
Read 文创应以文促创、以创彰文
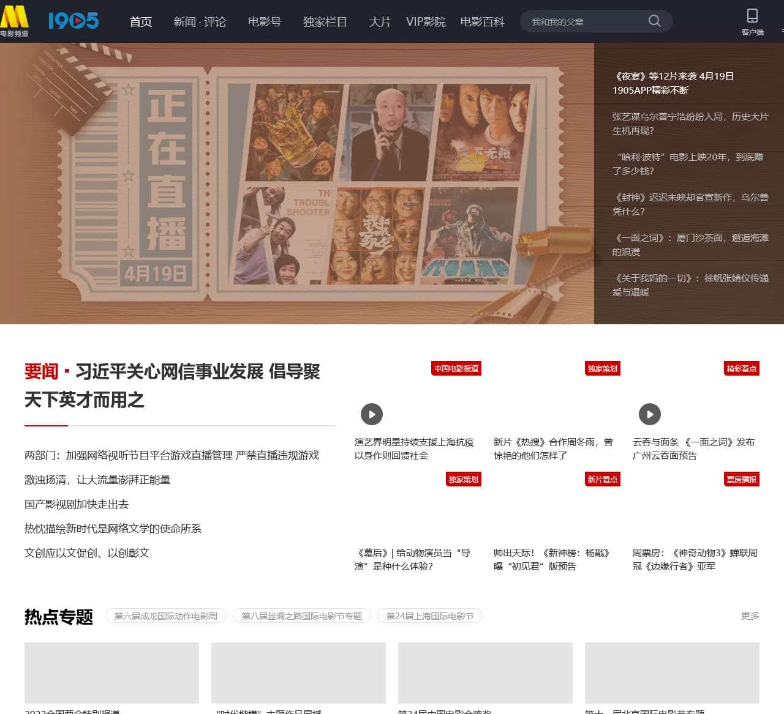pos(87,553)
